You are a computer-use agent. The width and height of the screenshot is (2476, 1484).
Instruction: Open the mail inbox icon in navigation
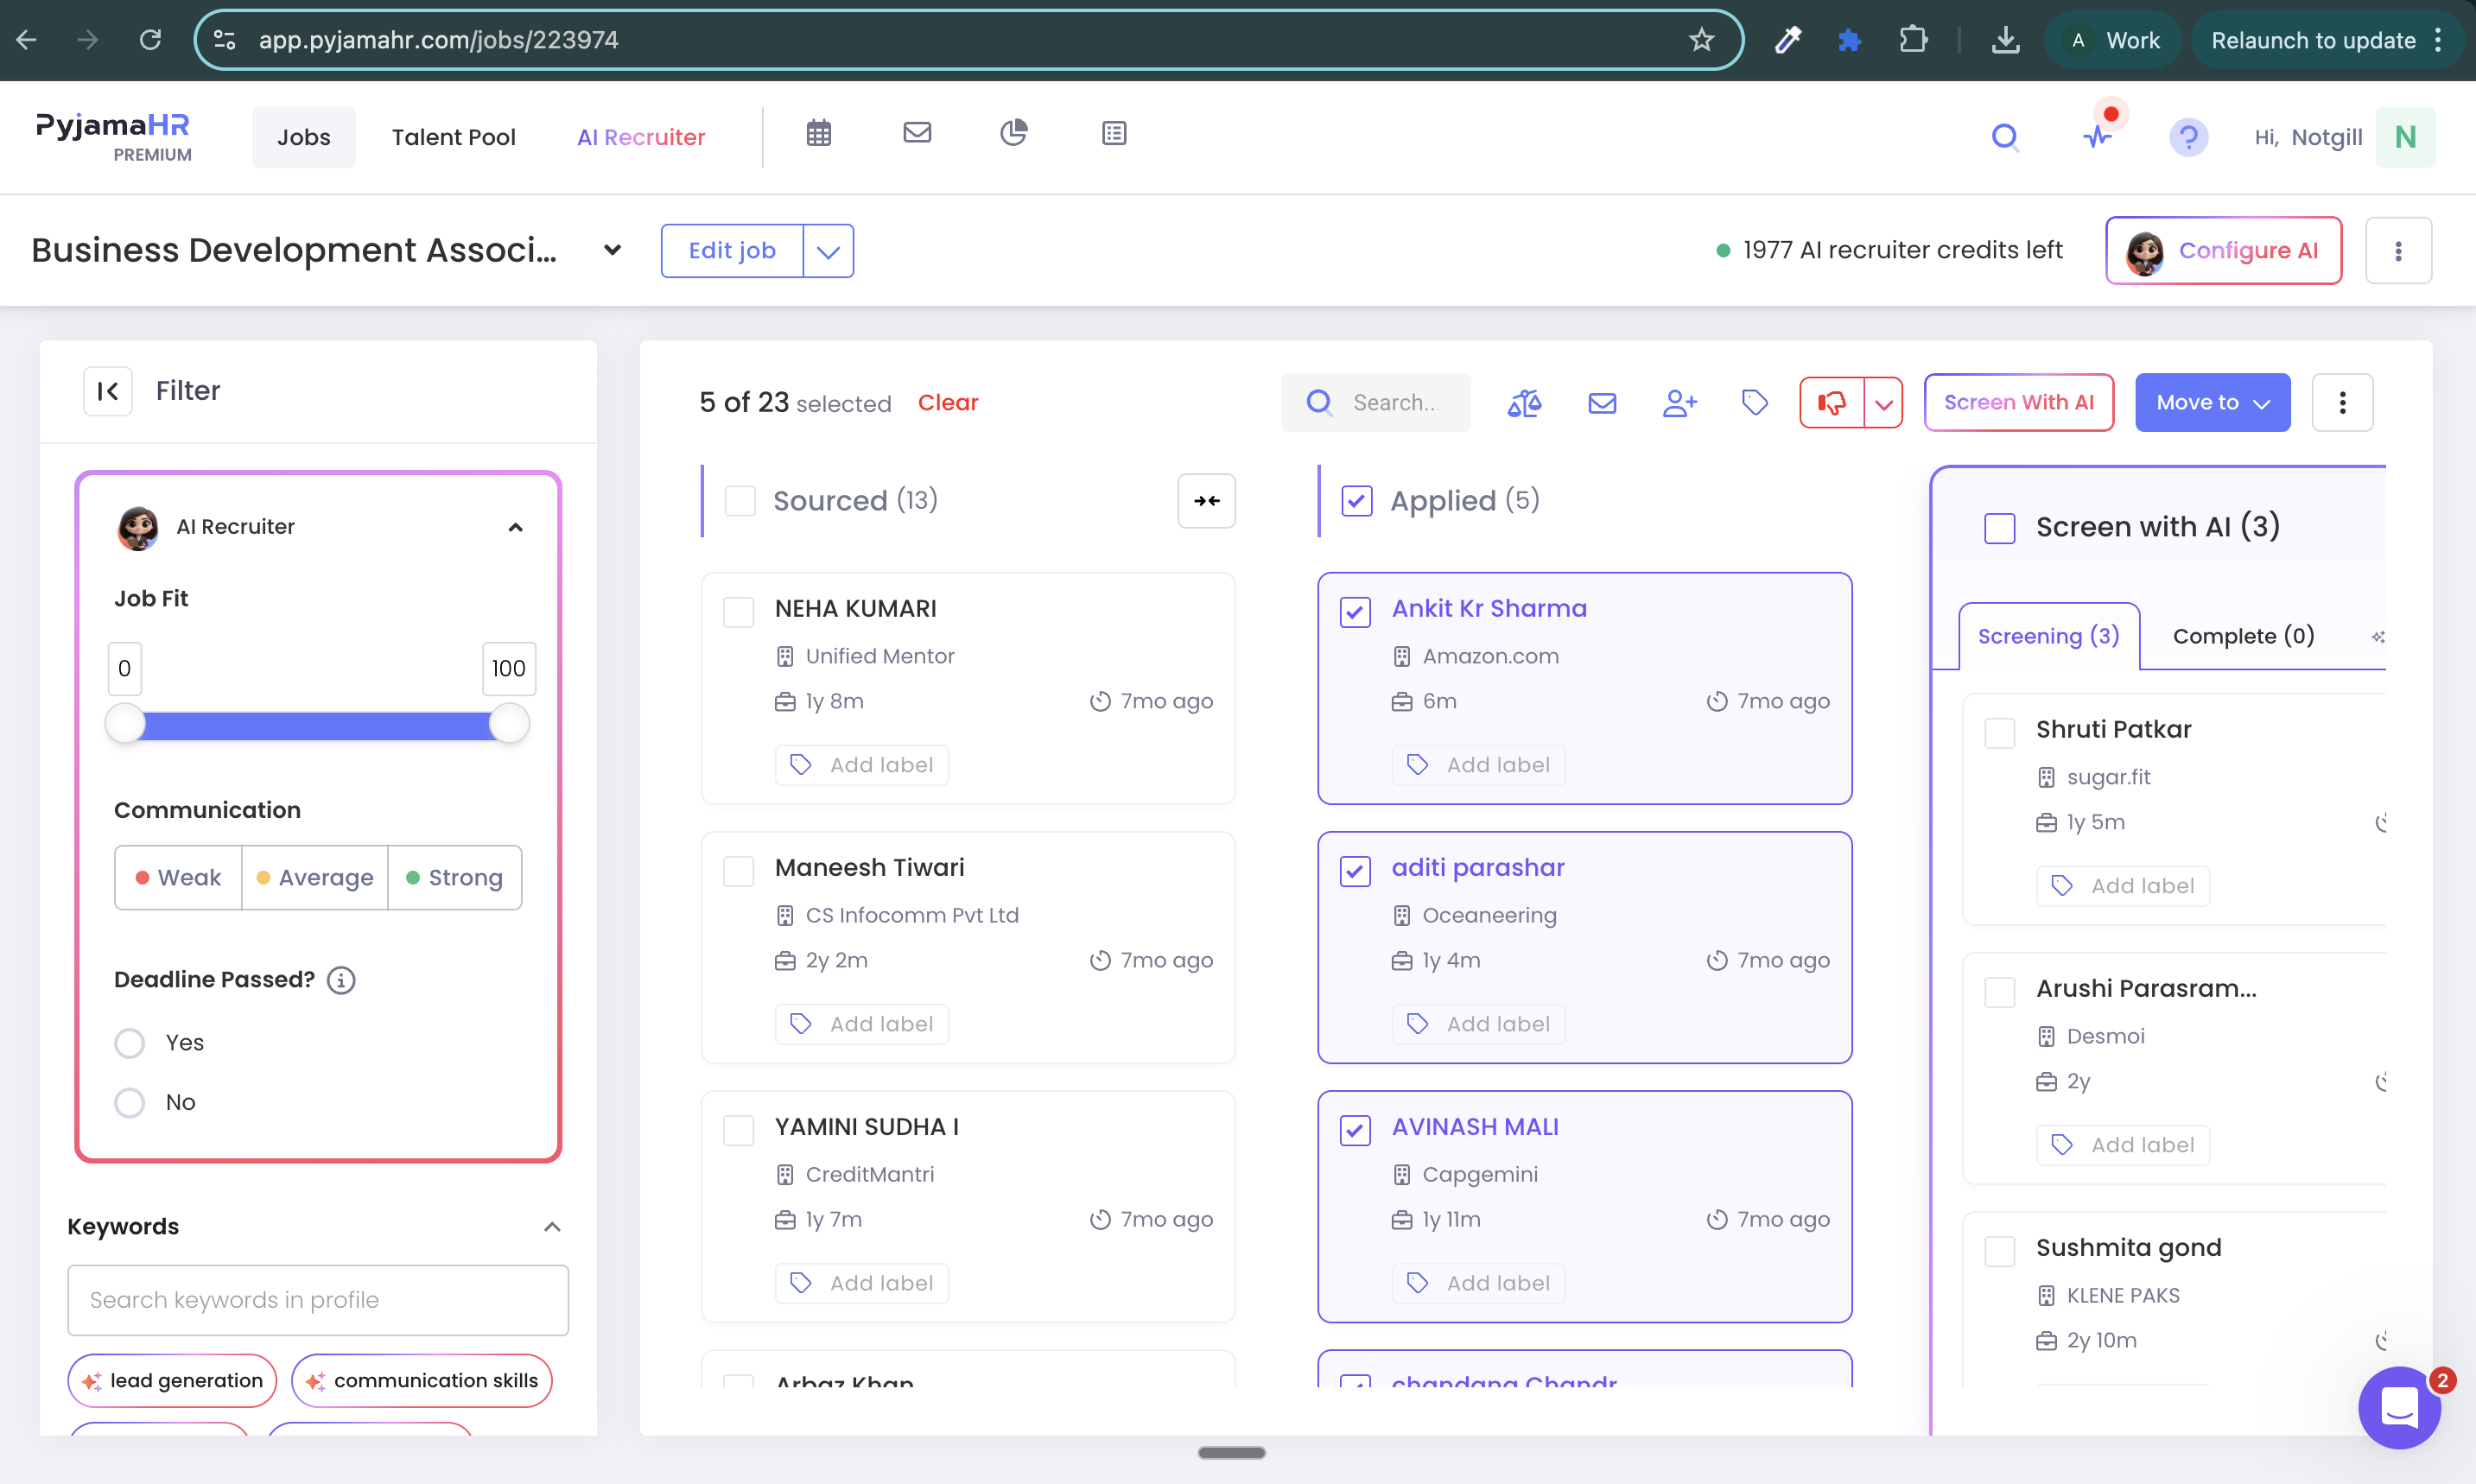pos(916,133)
